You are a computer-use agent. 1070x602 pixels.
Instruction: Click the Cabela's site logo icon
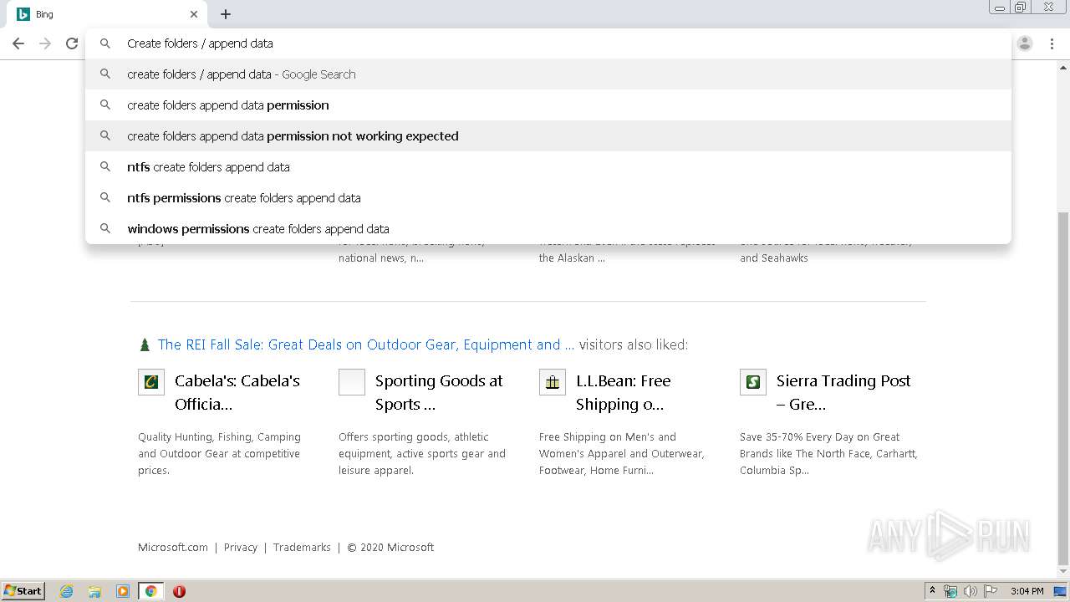tap(151, 382)
